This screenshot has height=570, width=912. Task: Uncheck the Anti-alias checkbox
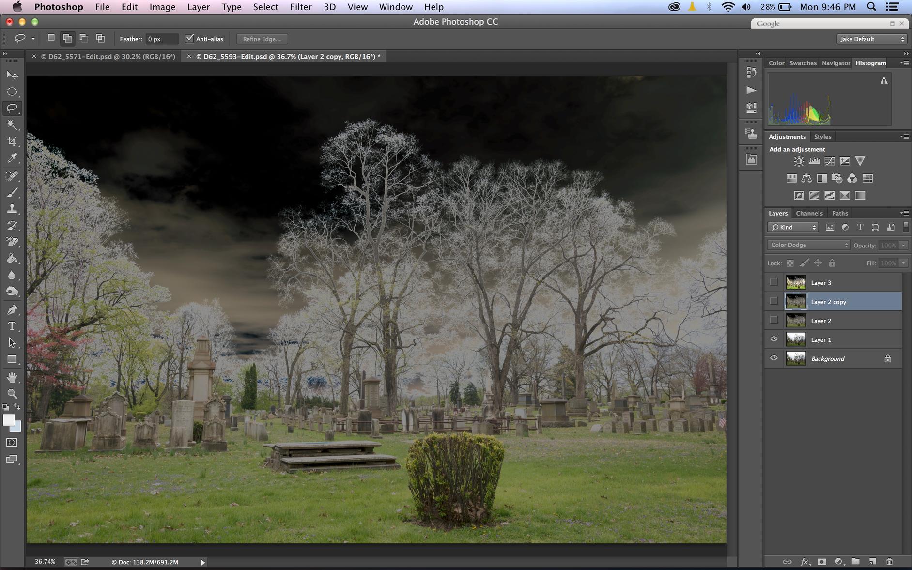(190, 39)
